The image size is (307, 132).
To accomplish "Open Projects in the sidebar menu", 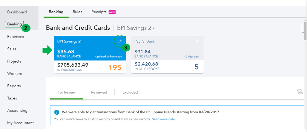I will 14,61.
